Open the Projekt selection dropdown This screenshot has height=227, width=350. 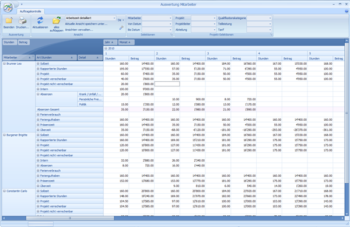point(215,18)
